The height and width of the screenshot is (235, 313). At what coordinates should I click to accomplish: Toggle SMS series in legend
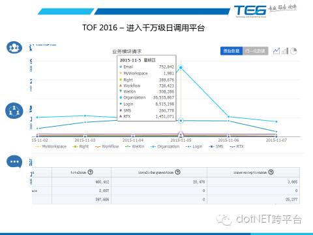[x=216, y=146]
